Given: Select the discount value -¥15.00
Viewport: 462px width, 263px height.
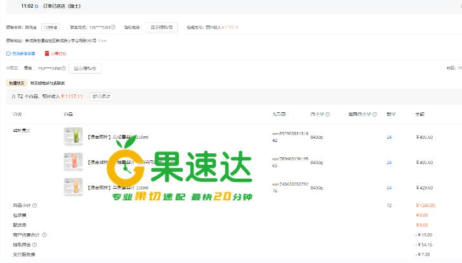Looking at the screenshot, I should pos(424,234).
